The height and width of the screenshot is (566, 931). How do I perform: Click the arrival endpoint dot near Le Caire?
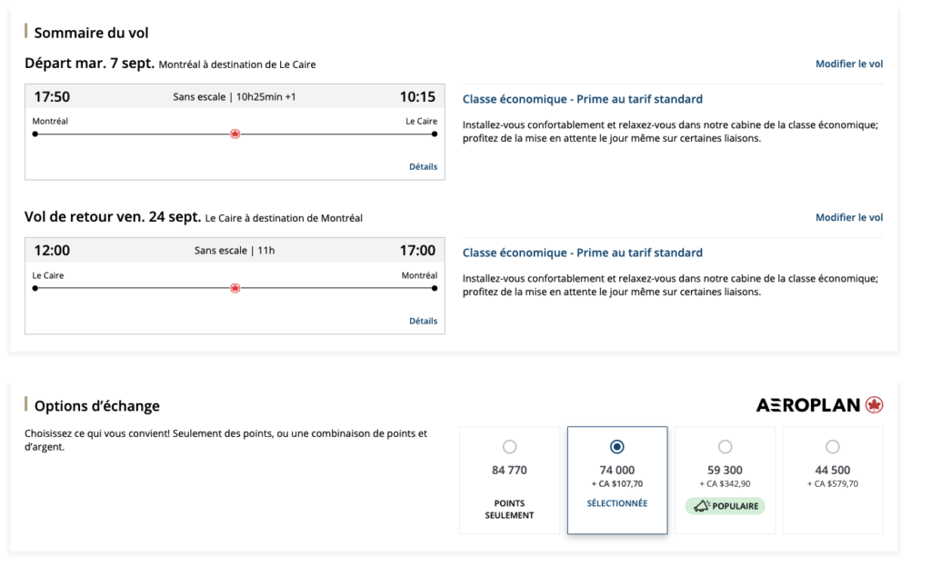433,133
